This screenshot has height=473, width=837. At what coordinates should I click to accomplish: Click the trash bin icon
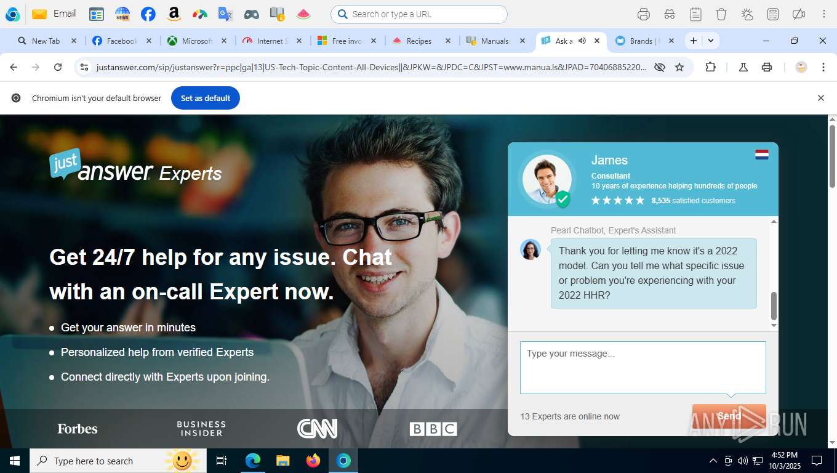721,14
